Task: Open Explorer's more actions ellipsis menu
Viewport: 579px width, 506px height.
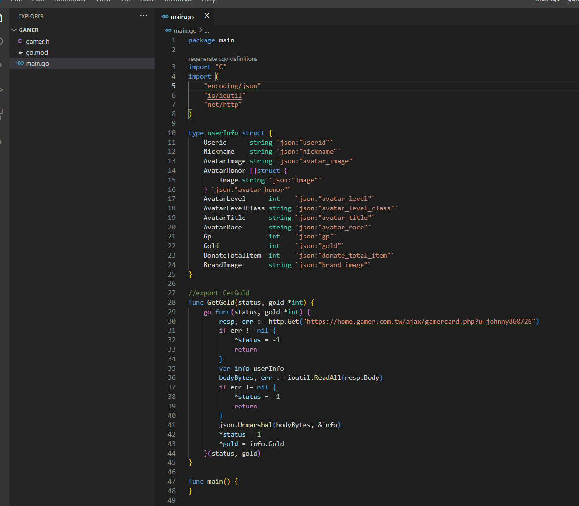Action: click(143, 16)
